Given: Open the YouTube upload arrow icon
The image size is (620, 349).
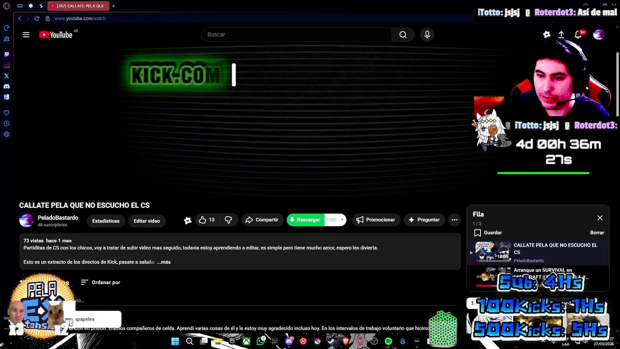Looking at the screenshot, I should [x=561, y=34].
